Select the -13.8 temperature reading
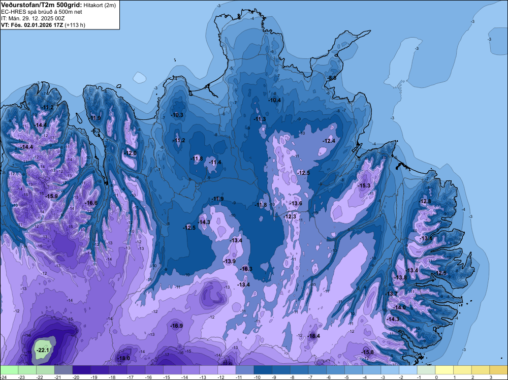The width and height of the screenshot is (508, 380). [x=401, y=277]
